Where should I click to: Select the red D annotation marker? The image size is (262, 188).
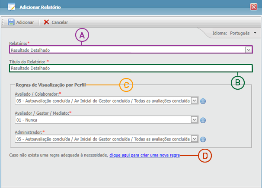pyautogui.click(x=204, y=155)
